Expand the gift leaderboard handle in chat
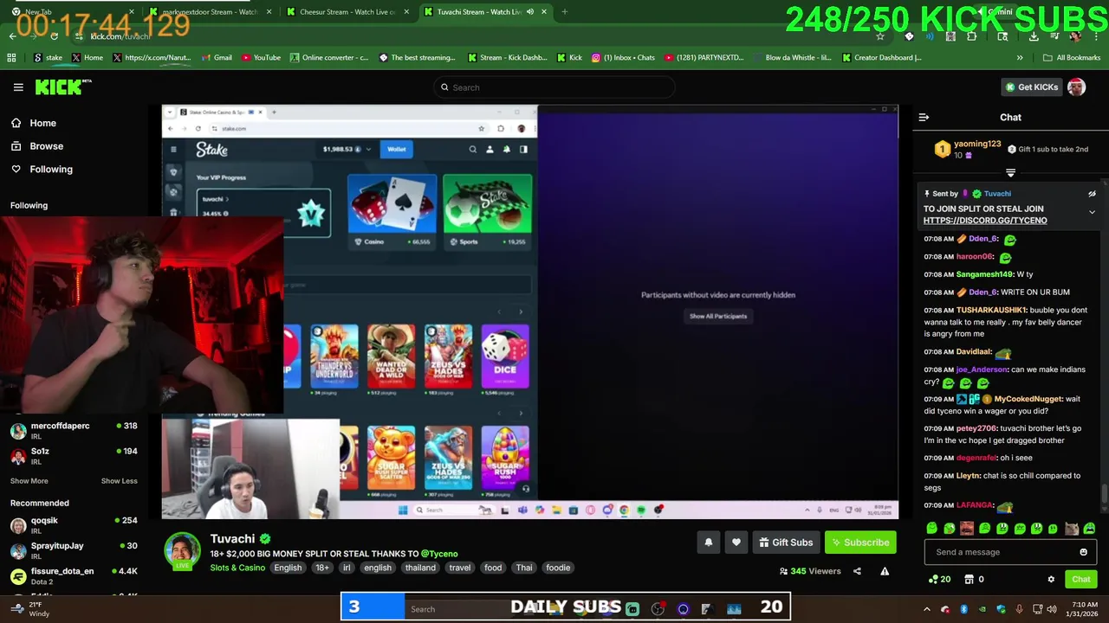This screenshot has width=1109, height=623. [x=1010, y=173]
